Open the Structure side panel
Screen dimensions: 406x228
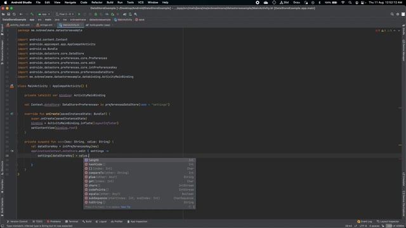pyautogui.click(x=2, y=168)
